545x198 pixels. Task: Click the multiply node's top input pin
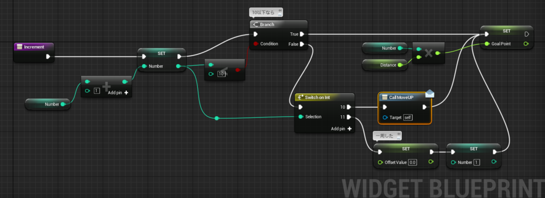coord(418,49)
